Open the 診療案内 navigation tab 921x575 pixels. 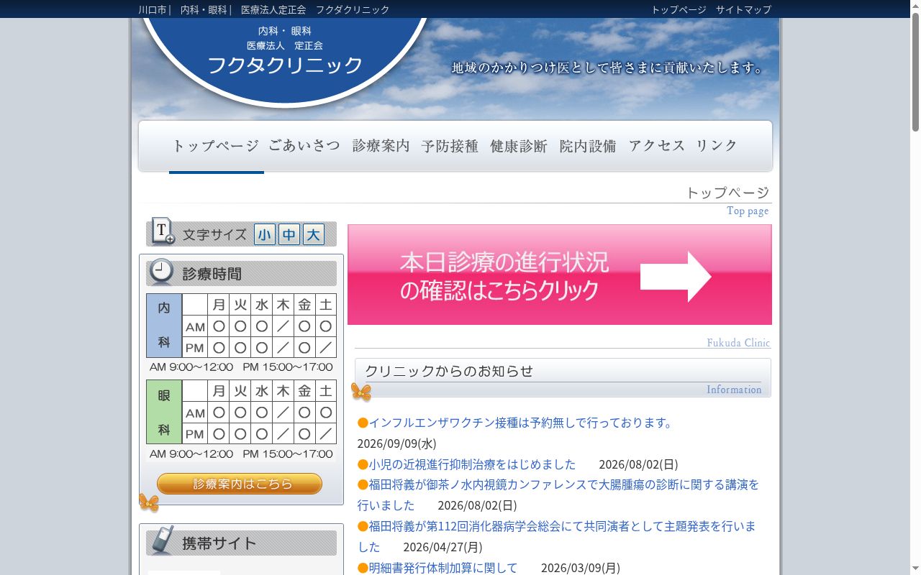pyautogui.click(x=381, y=146)
